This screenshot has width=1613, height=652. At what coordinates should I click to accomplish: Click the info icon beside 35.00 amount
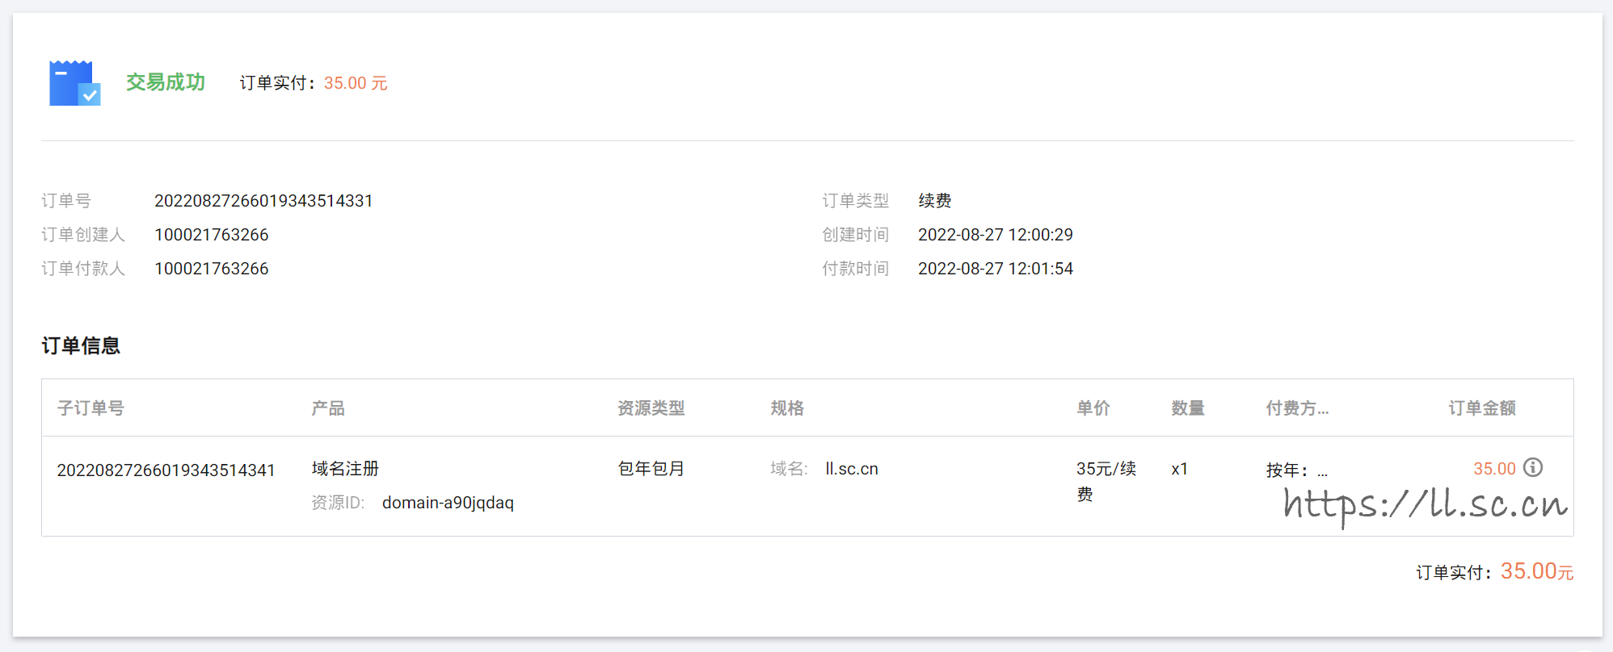(1532, 468)
